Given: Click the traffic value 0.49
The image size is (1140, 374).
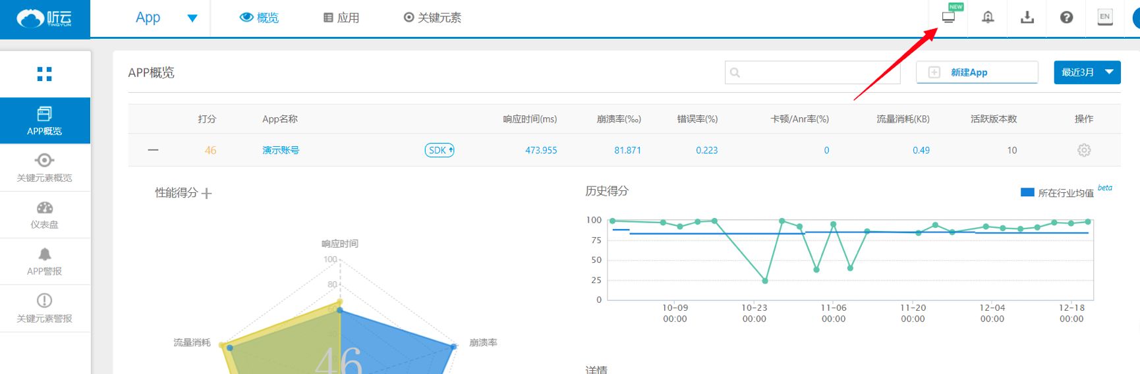Looking at the screenshot, I should click(921, 150).
